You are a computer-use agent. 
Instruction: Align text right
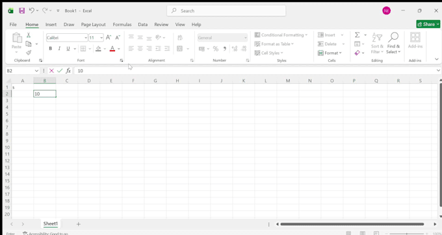point(149,49)
